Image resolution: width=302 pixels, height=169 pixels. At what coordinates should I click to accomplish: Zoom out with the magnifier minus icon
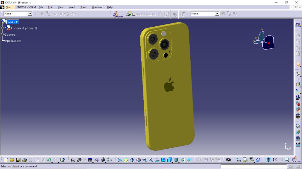[x=151, y=160]
